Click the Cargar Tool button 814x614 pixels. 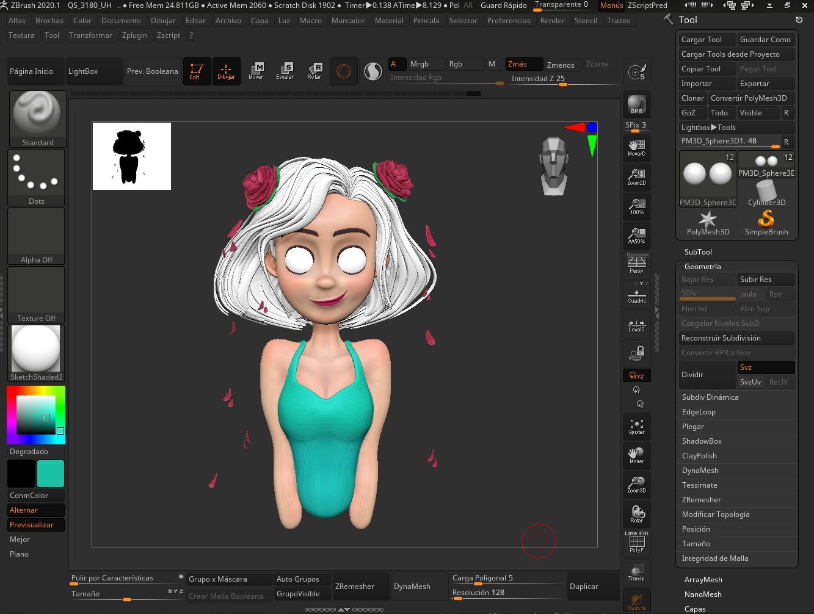pos(702,40)
